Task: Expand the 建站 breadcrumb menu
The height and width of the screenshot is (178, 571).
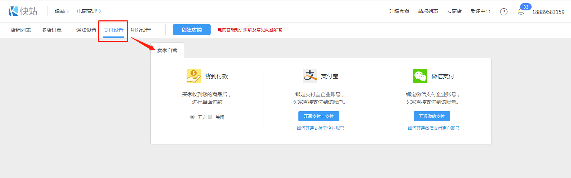Action: click(62, 11)
